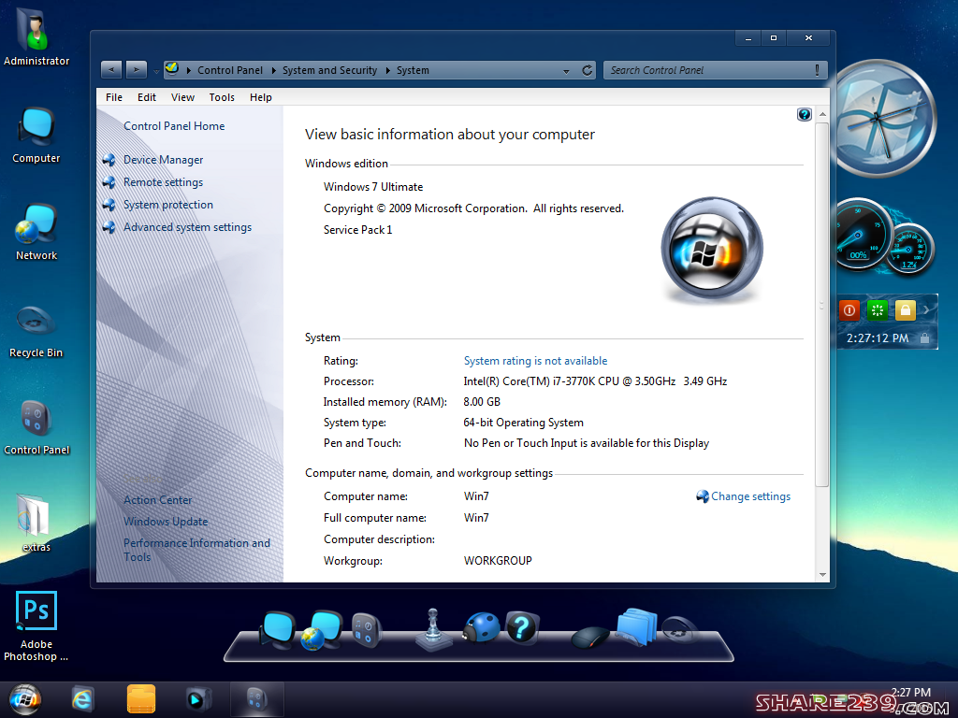Viewport: 958px width, 718px height.
Task: Open the file explorer folder on taskbar
Action: pos(141,699)
